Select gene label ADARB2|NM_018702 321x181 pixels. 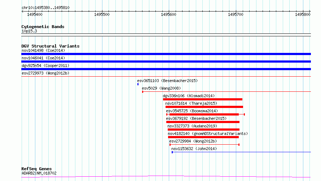[39, 173]
